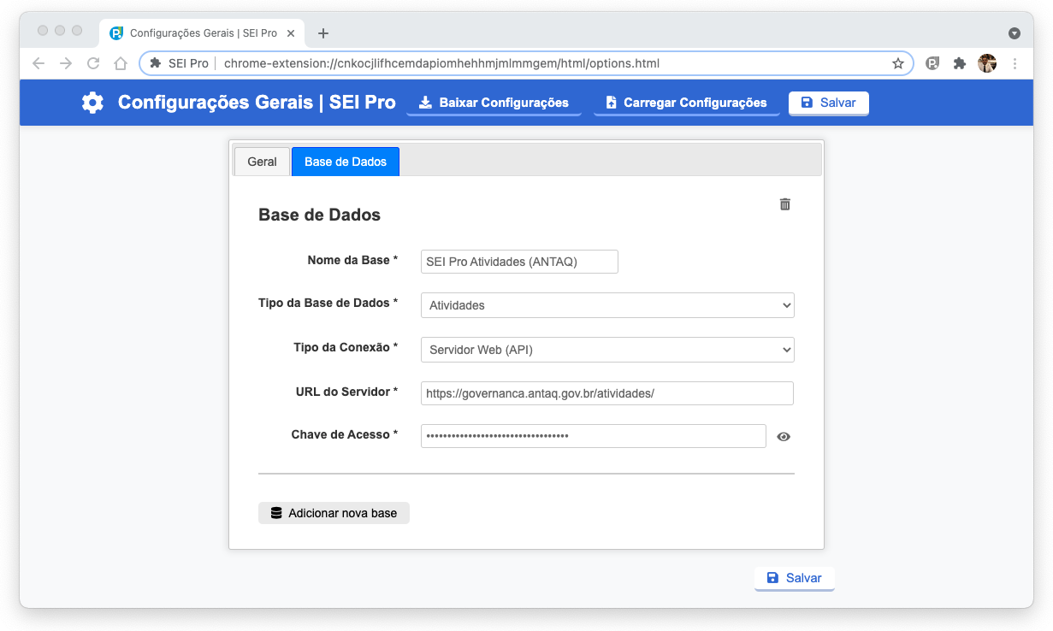1053x631 pixels.
Task: Click the URL do Servidor * label
Action: pyautogui.click(x=346, y=392)
